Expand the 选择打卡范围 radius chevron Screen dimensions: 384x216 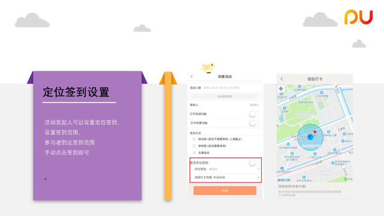tap(259, 178)
